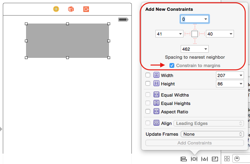The height and width of the screenshot is (164, 250).
Task: Open the Align constraints tool
Action: 184,159
